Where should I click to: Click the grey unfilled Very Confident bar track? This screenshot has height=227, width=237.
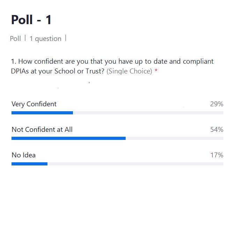coord(148,113)
